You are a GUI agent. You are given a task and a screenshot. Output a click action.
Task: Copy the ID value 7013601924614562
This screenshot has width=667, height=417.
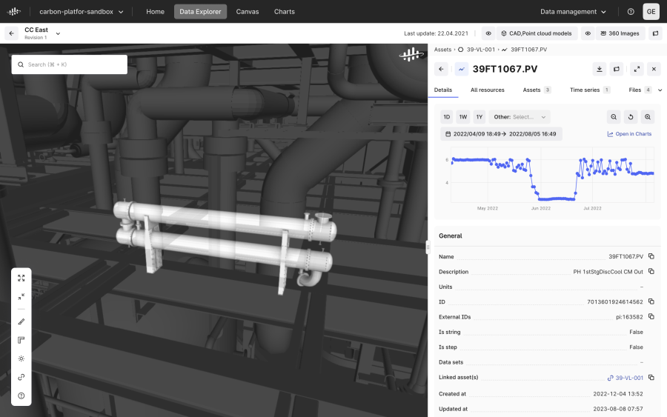click(x=651, y=301)
